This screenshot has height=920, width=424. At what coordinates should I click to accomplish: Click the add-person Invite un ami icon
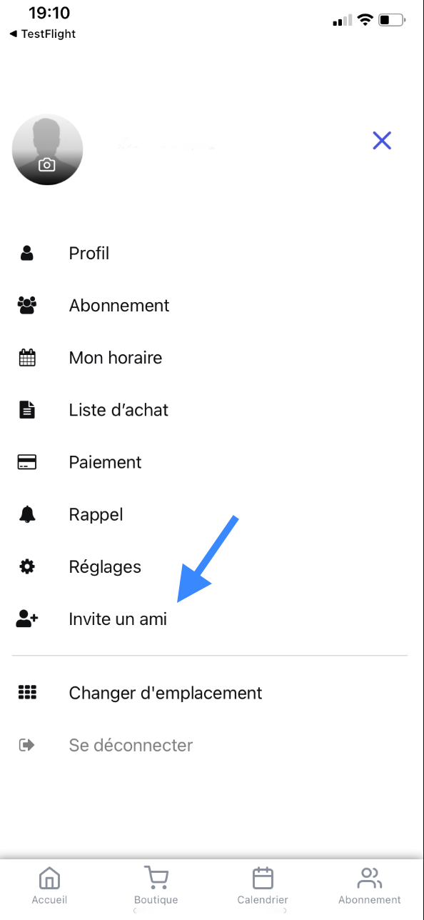(27, 619)
